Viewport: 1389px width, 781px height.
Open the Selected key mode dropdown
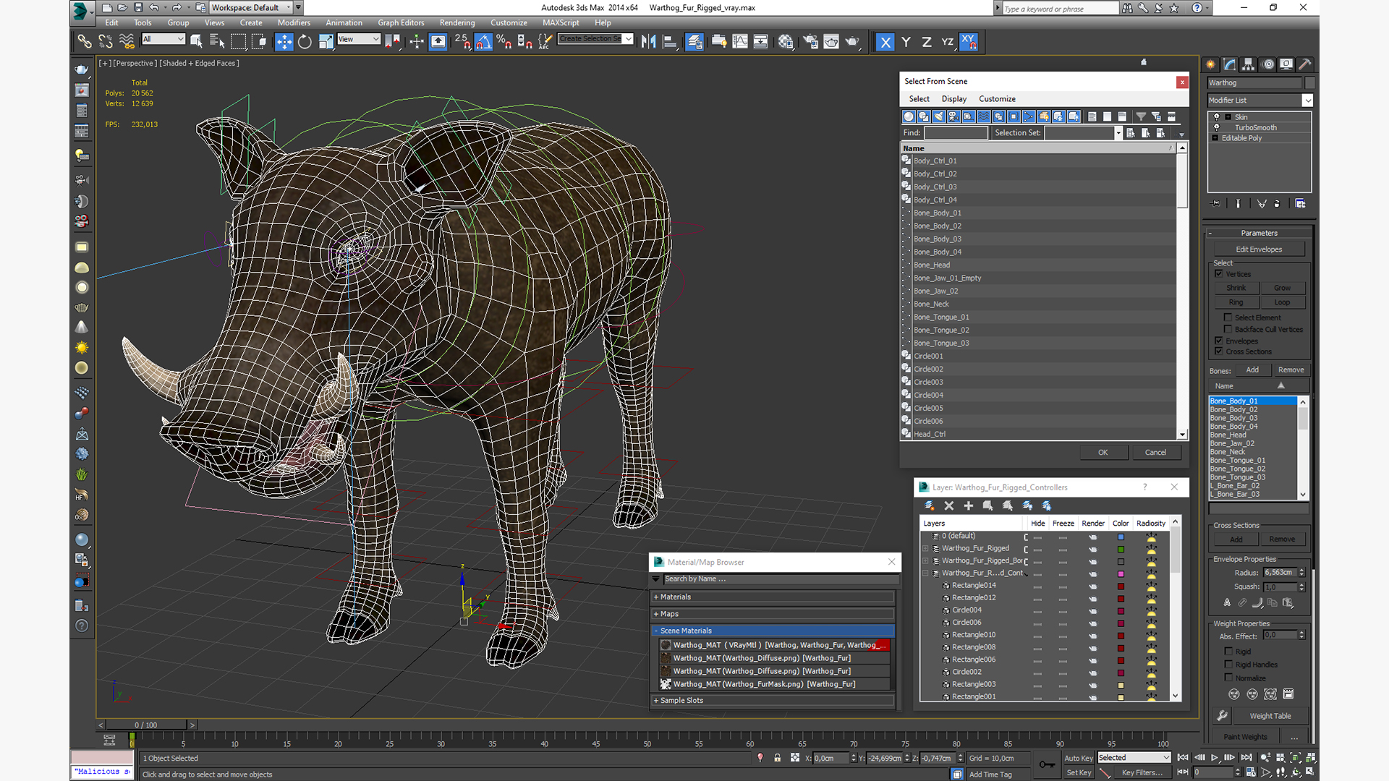[1134, 758]
